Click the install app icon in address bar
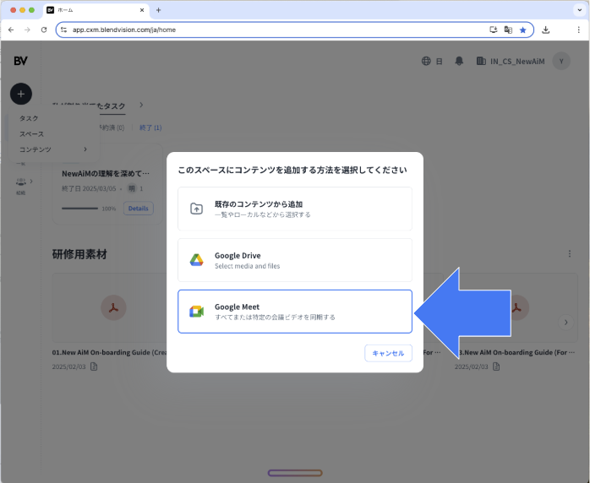590x483 pixels. (494, 30)
